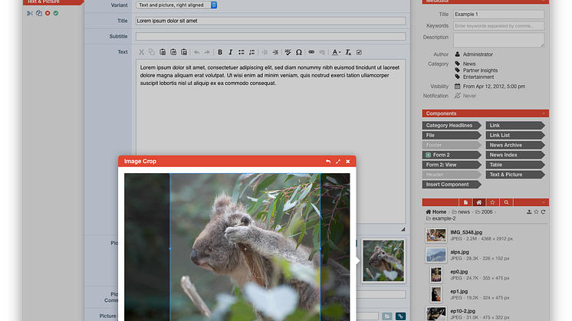Redo edit in text toolbar
Image resolution: width=572 pixels, height=321 pixels.
click(x=207, y=52)
